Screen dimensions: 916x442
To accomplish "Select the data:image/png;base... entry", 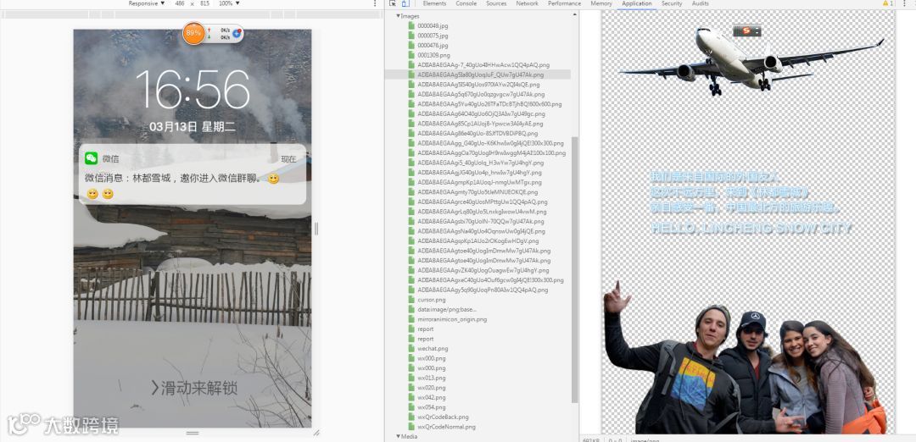I will pos(447,310).
